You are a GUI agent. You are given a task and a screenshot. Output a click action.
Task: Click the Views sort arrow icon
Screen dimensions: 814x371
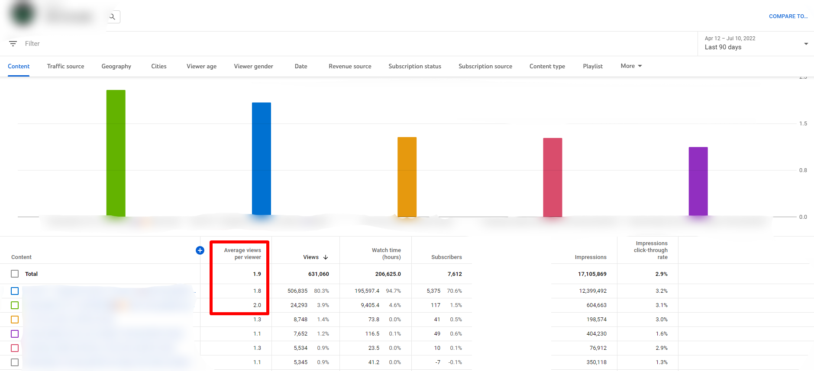326,257
